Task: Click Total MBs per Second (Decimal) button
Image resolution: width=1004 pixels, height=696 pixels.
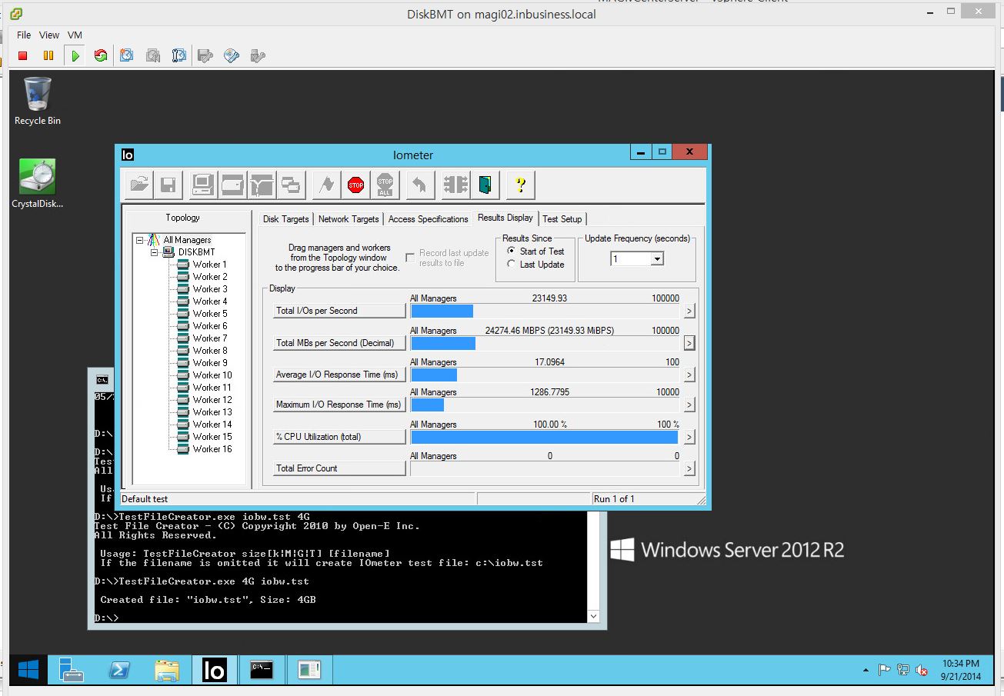Action: coord(339,343)
